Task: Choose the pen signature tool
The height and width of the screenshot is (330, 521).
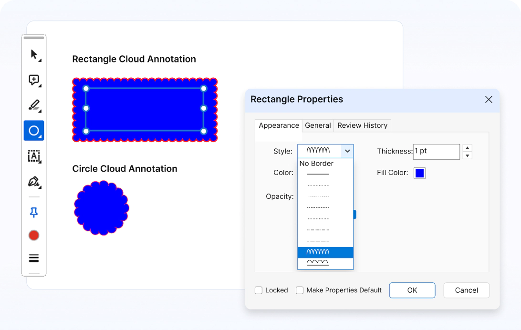Action: click(x=34, y=182)
